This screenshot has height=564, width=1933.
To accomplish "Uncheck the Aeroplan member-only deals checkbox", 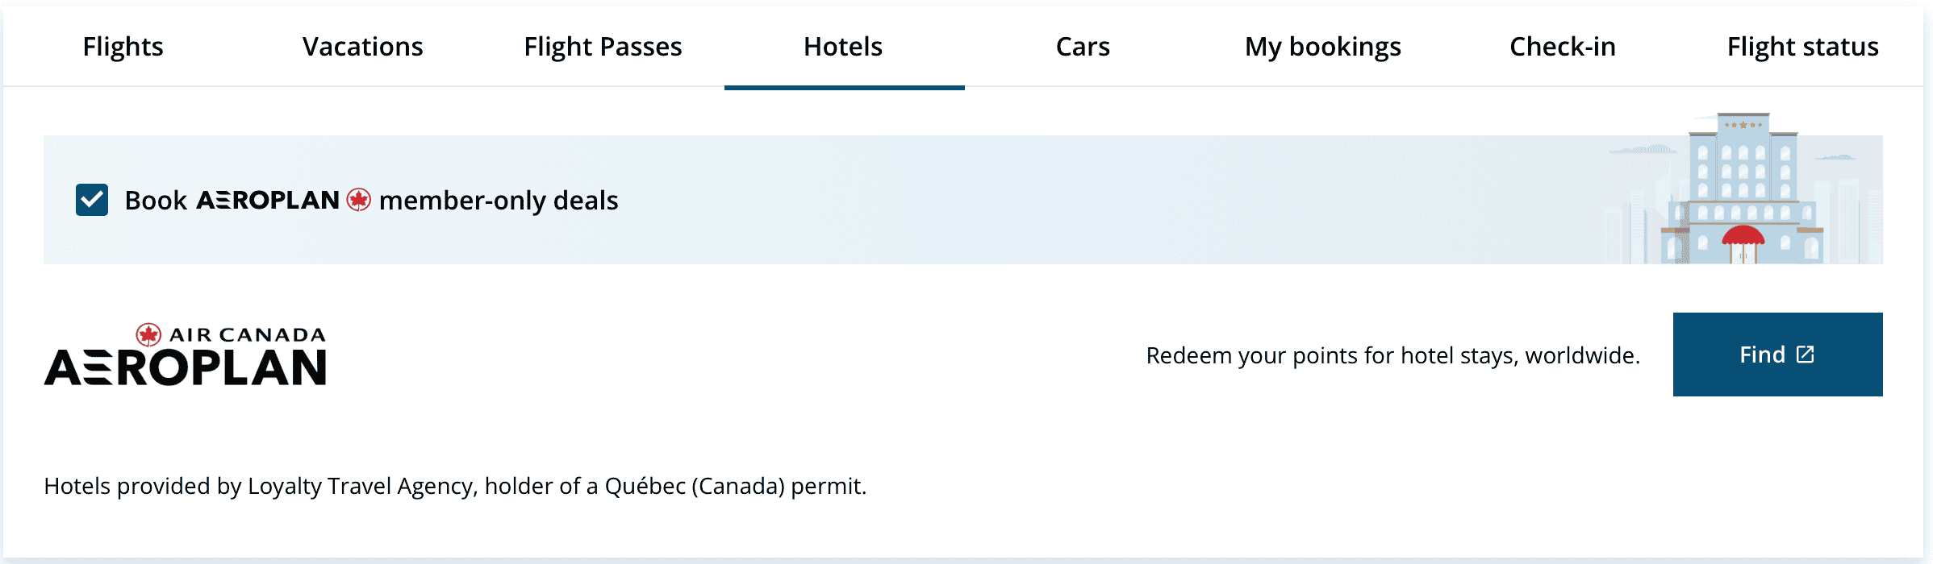I will 92,200.
